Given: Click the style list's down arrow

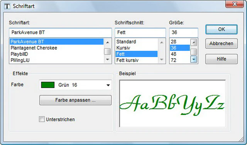Looking at the screenshot, I should tap(162, 59).
